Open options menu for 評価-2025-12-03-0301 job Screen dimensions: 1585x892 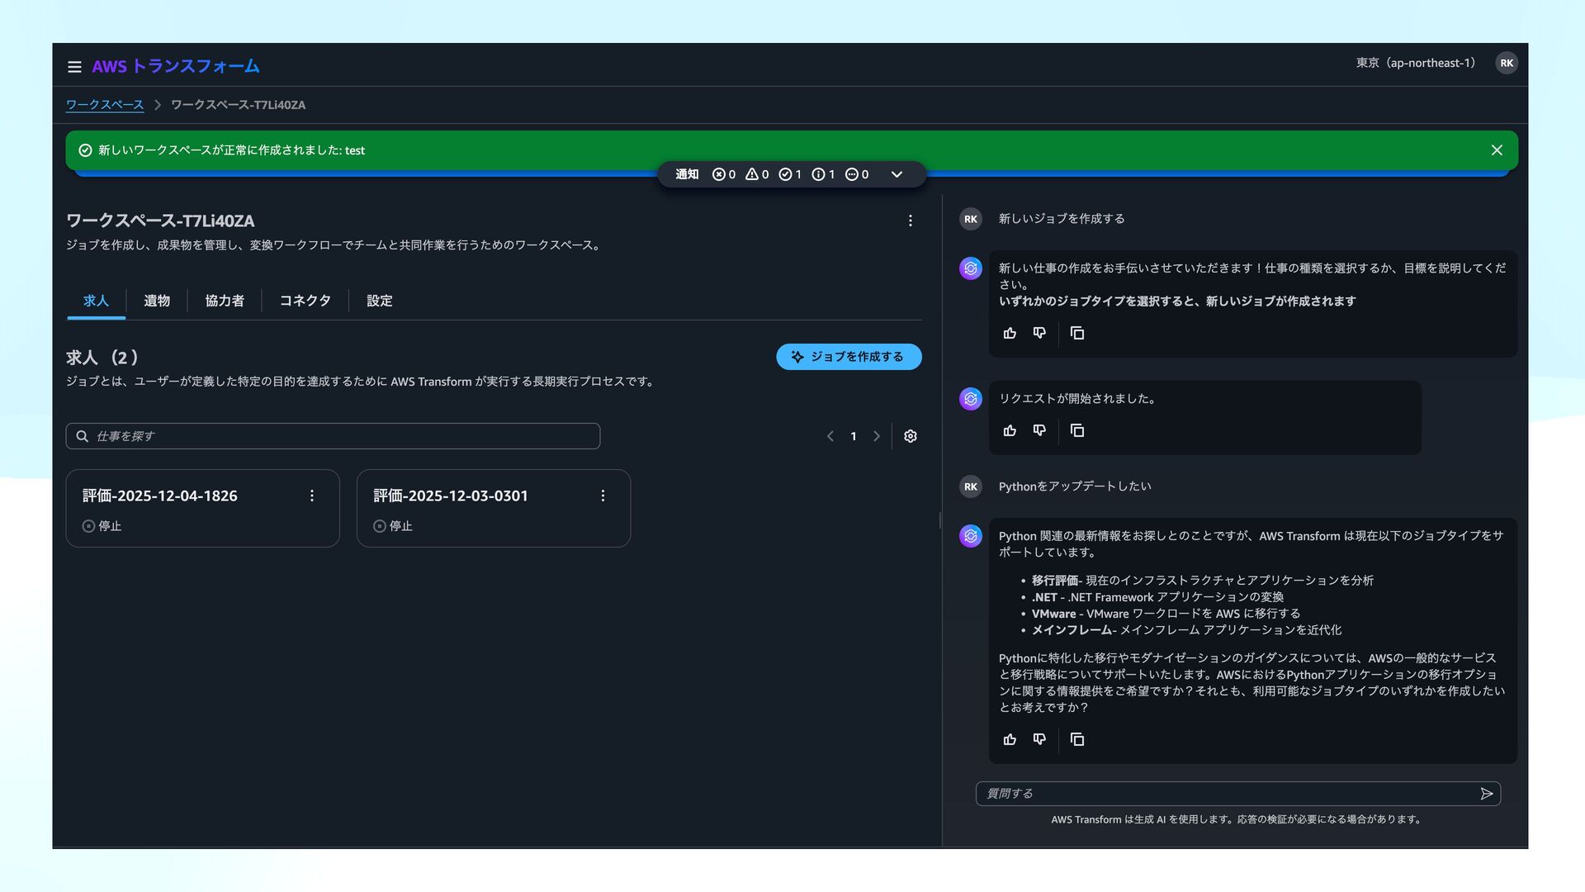pyautogui.click(x=603, y=496)
